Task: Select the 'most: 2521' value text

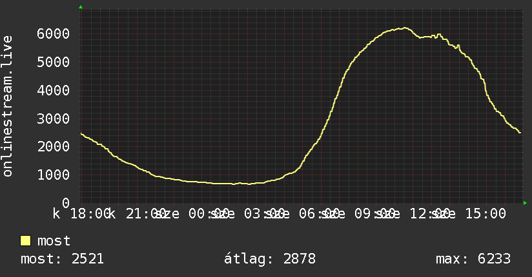Action: [62, 259]
